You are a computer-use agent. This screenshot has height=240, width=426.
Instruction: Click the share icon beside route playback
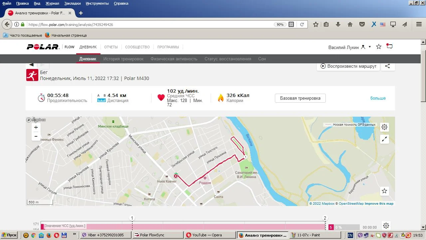coord(387,66)
